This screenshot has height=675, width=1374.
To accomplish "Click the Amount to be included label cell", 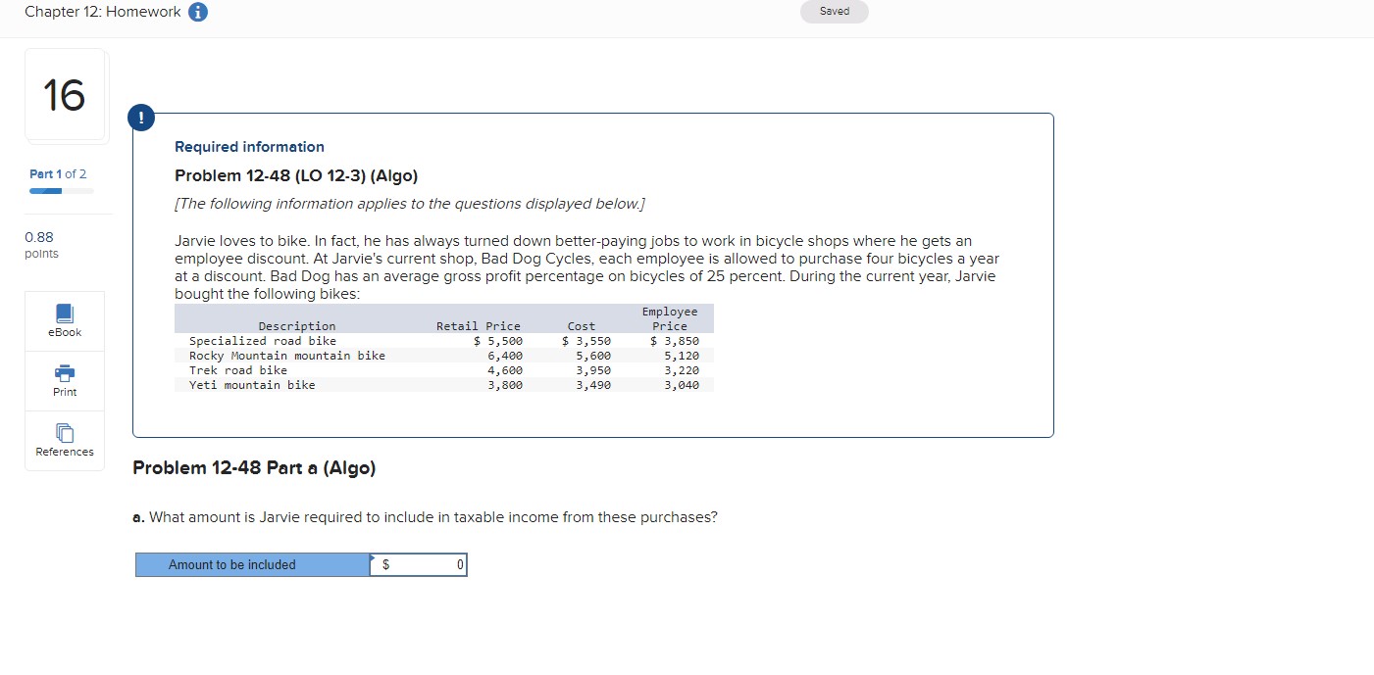I will (252, 565).
